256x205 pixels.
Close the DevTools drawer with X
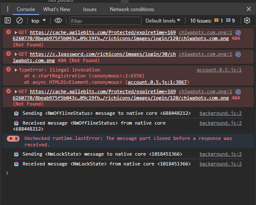tap(249, 9)
